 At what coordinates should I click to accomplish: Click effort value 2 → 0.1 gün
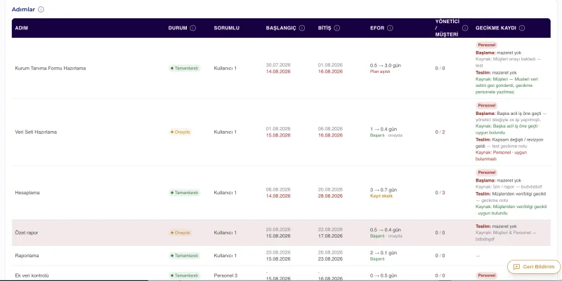383,253
